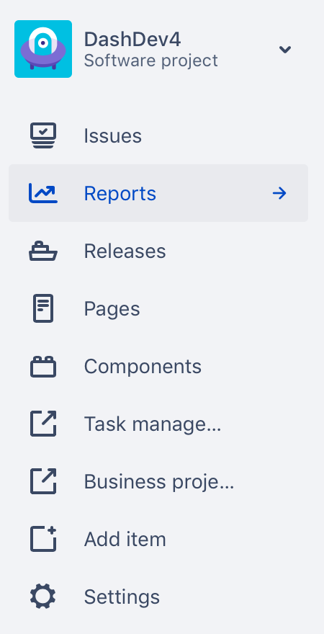This screenshot has height=634, width=324.
Task: Click the Software project subtitle
Action: [x=151, y=61]
